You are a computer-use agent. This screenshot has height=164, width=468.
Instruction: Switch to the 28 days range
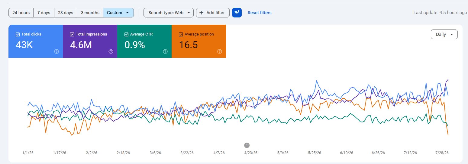click(66, 13)
